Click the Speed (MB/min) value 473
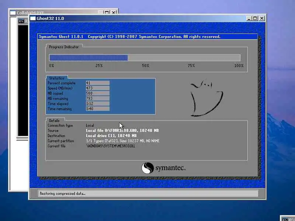 (x=98, y=88)
